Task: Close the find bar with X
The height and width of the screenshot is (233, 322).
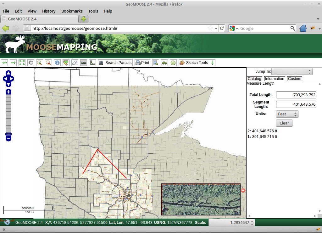Action: (4, 230)
